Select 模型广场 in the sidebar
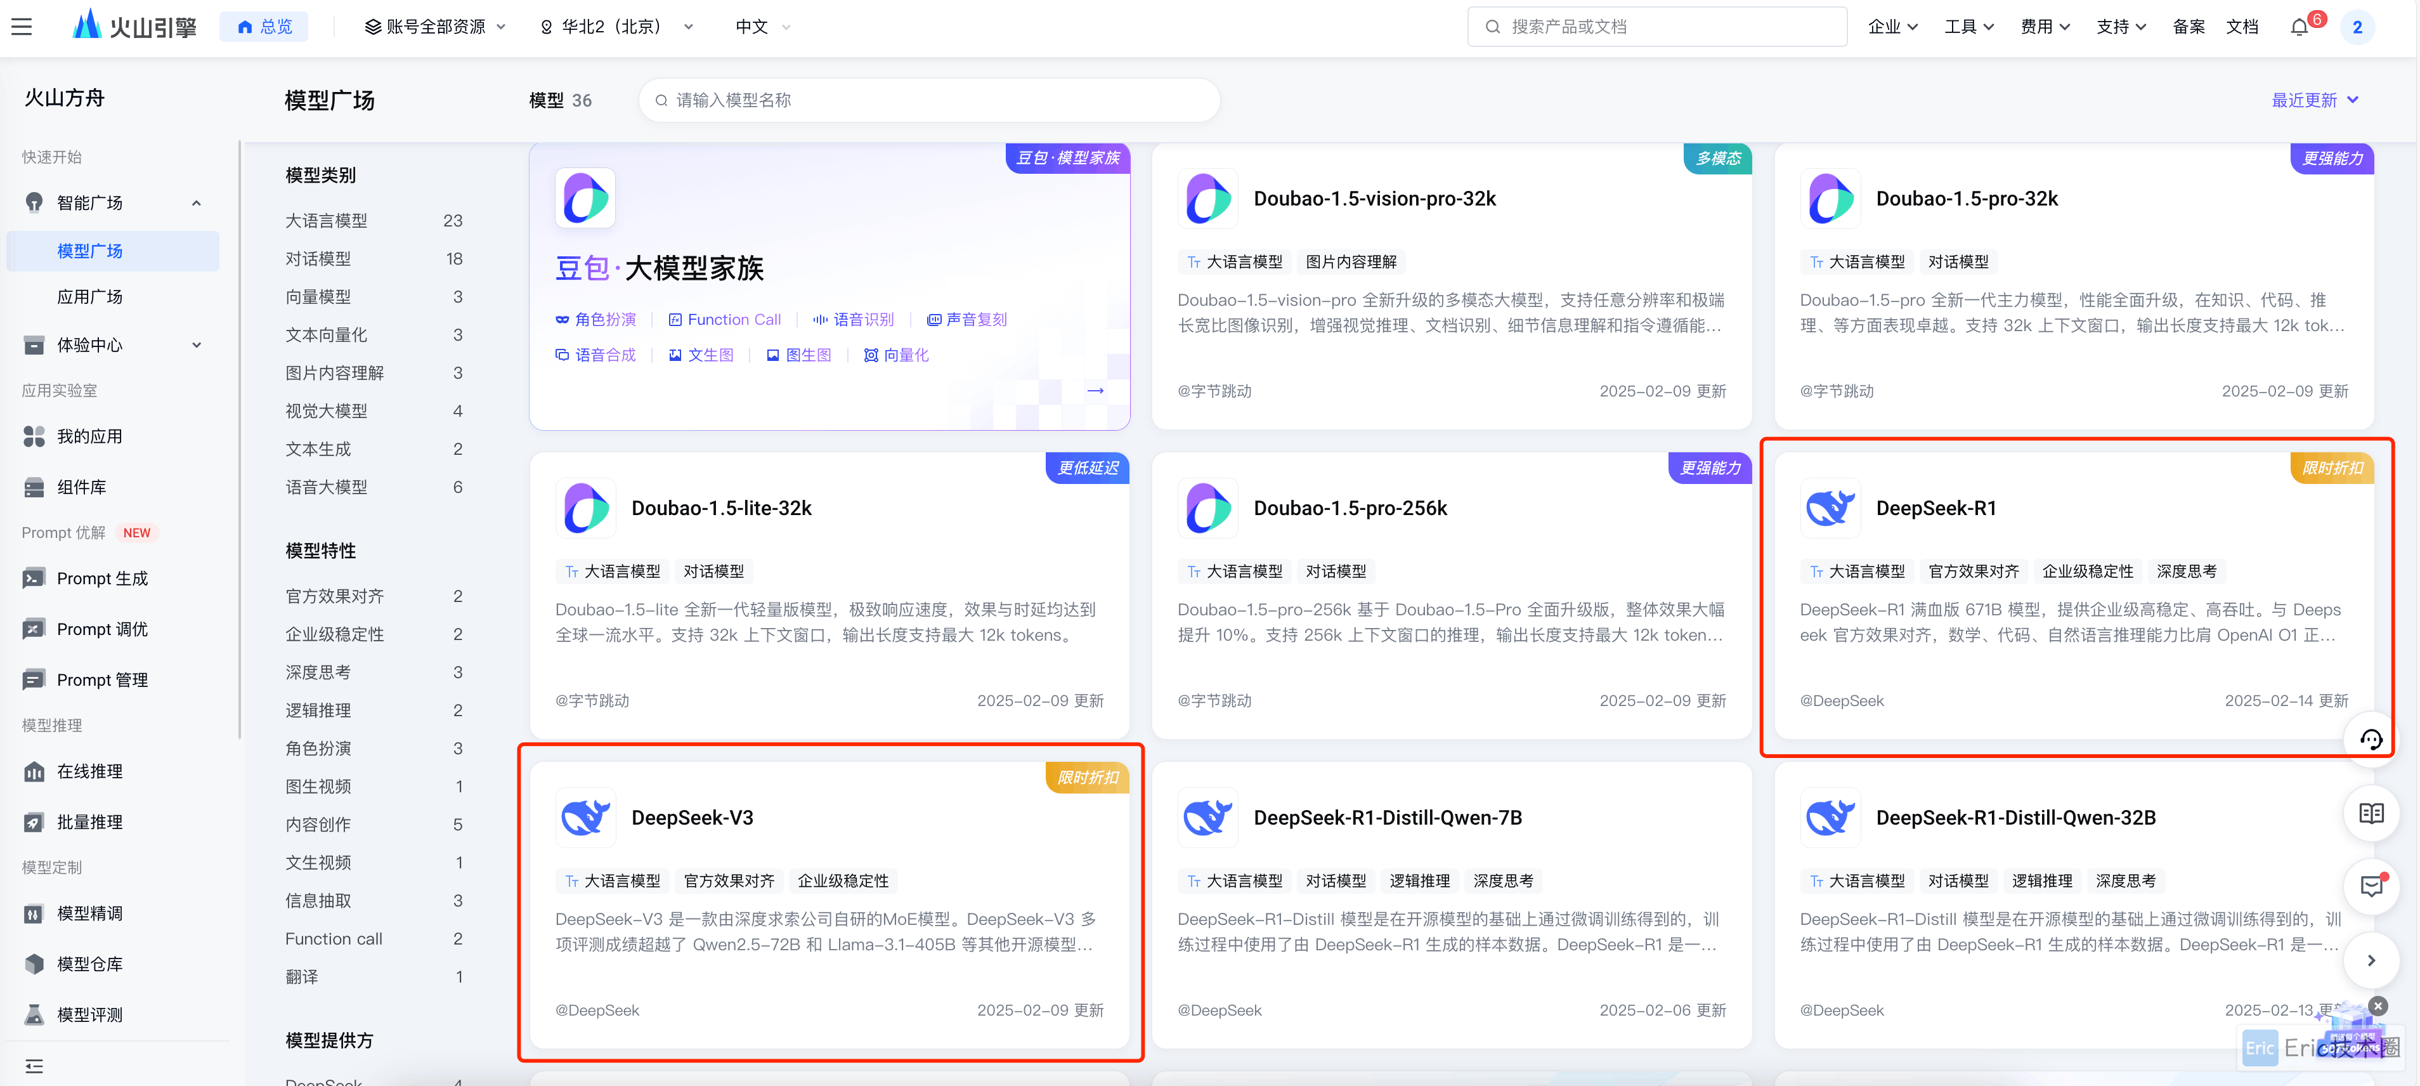 (x=113, y=251)
